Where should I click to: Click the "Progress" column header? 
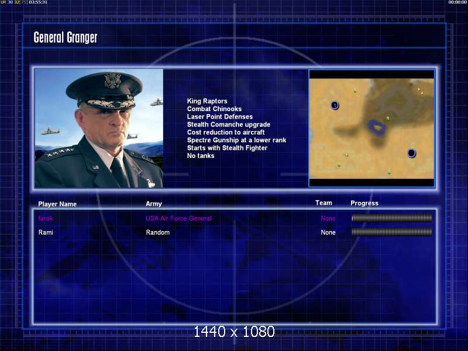[x=364, y=203]
